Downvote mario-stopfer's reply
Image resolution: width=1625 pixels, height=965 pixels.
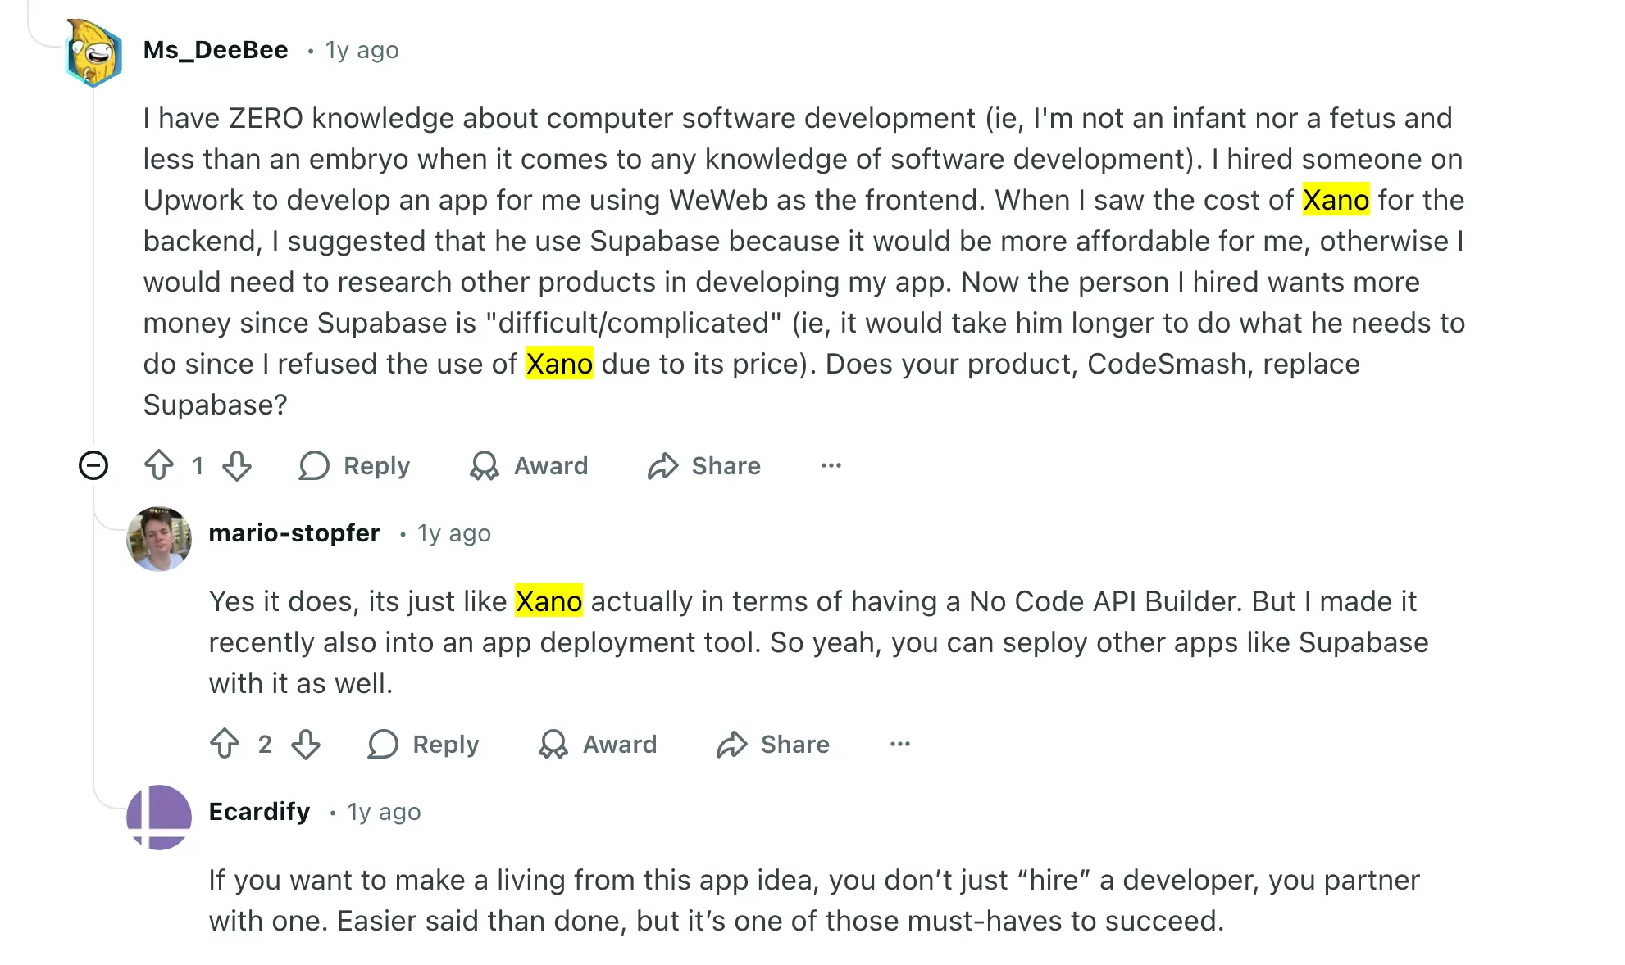click(x=304, y=745)
